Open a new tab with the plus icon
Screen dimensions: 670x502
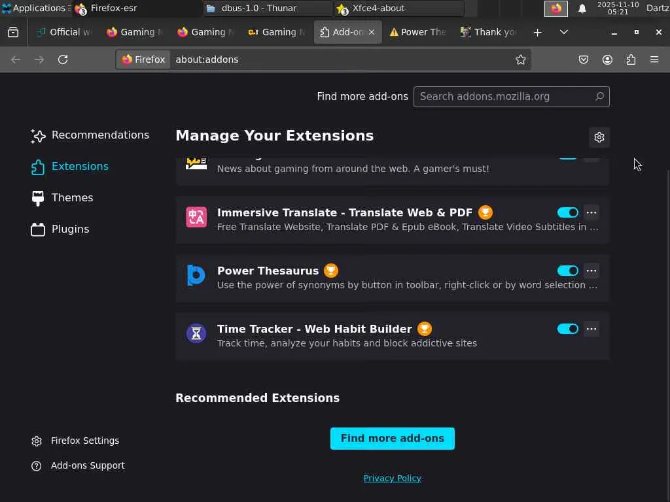pyautogui.click(x=538, y=33)
